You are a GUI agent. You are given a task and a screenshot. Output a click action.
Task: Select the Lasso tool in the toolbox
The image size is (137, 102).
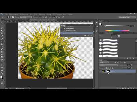click(x=2, y=28)
